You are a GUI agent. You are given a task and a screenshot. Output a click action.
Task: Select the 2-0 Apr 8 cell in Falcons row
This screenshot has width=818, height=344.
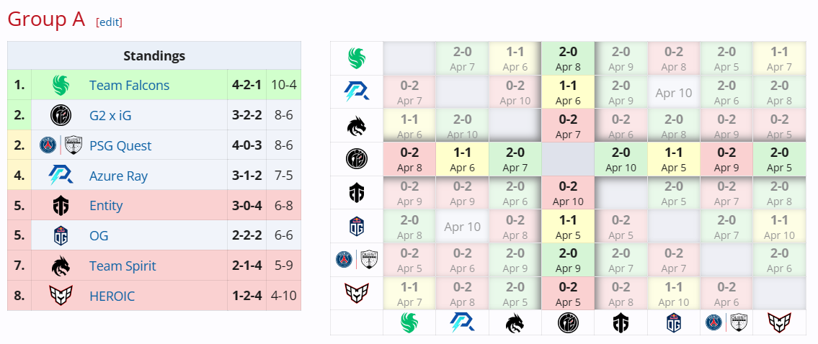[x=568, y=58]
